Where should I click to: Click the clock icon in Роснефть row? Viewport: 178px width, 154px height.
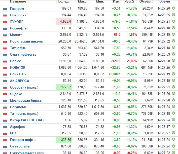click(173, 28)
